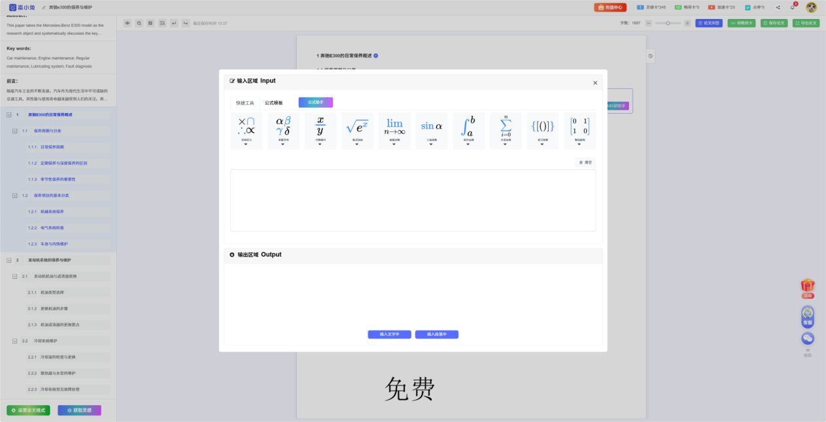Select outline item 2.1.1 机油类型选择
Screen dimensions: 826x422
pyautogui.click(x=69, y=293)
